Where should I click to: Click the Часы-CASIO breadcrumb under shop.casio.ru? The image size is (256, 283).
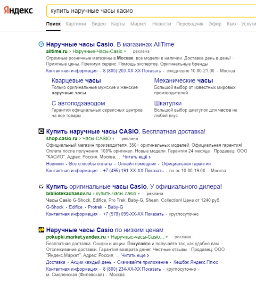97,138
